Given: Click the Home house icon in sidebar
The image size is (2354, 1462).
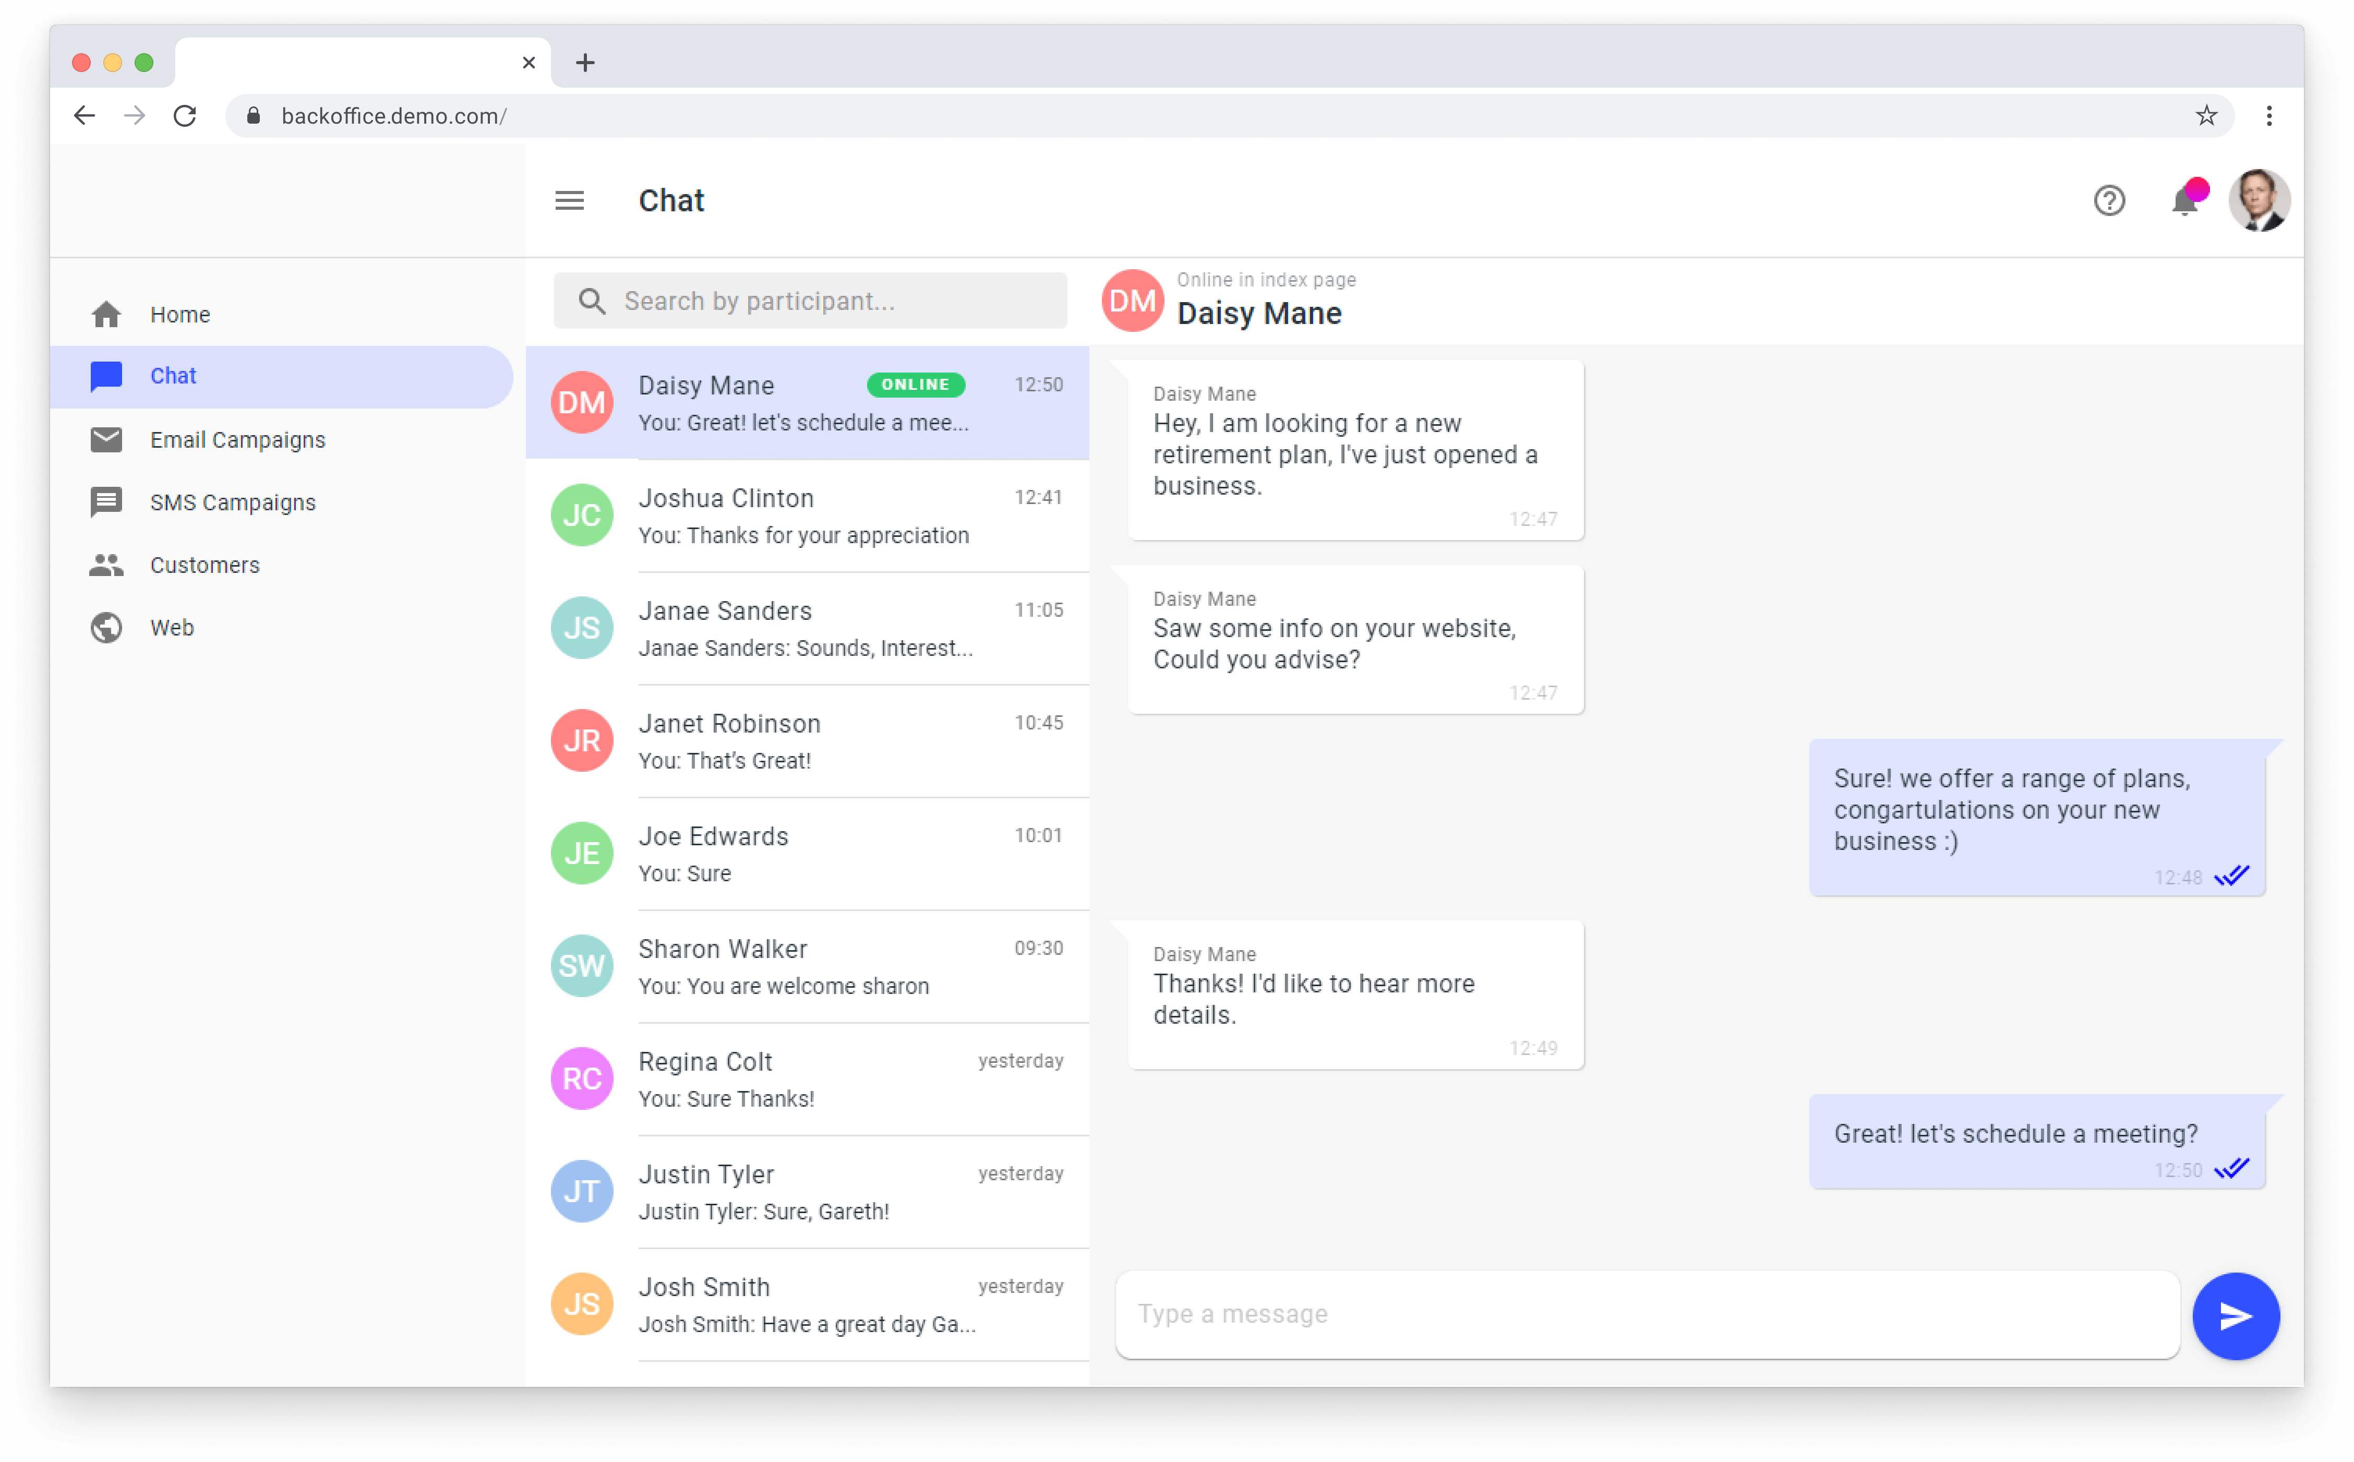Looking at the screenshot, I should 106,314.
